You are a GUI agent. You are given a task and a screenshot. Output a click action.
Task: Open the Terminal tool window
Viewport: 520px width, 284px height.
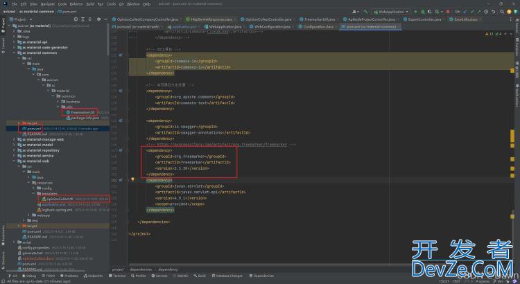coord(116,276)
